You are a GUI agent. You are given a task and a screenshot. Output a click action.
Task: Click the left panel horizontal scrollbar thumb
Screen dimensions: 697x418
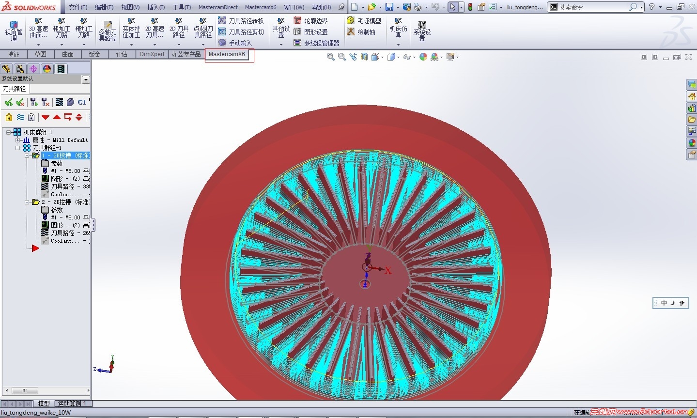[24, 390]
